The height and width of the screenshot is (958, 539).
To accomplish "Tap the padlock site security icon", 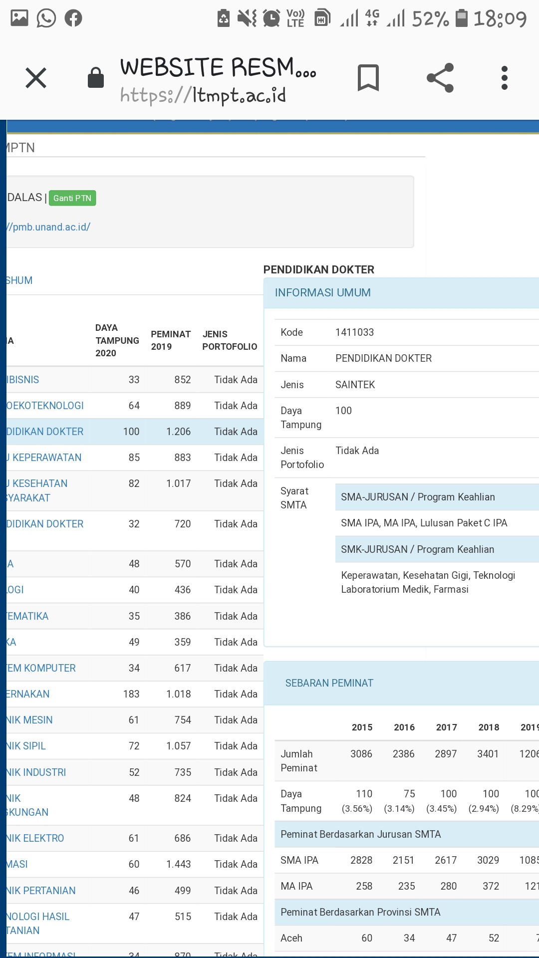I will click(x=95, y=78).
